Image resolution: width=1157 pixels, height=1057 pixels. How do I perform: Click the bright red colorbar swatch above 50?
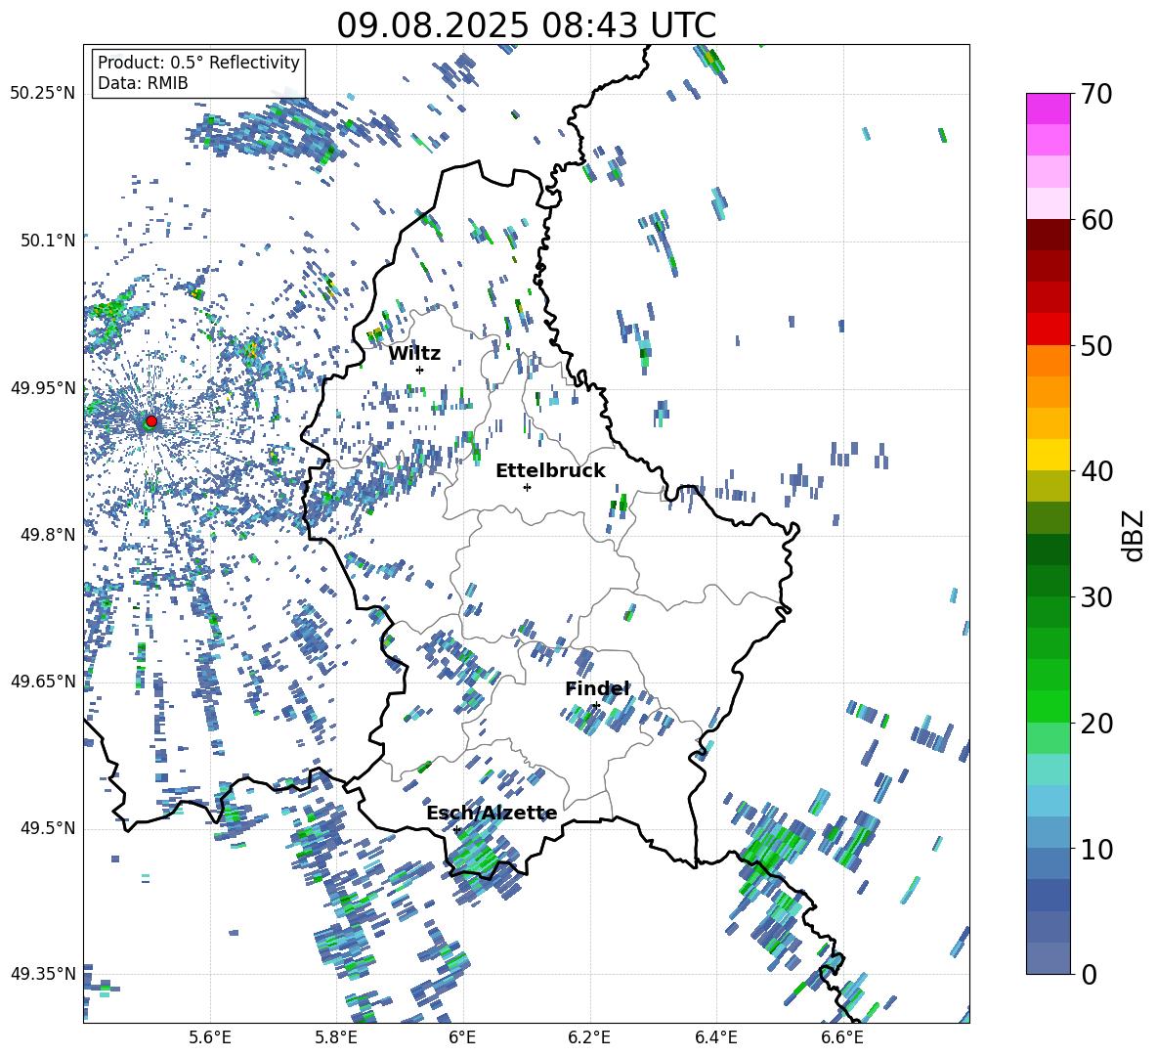pyautogui.click(x=1049, y=330)
